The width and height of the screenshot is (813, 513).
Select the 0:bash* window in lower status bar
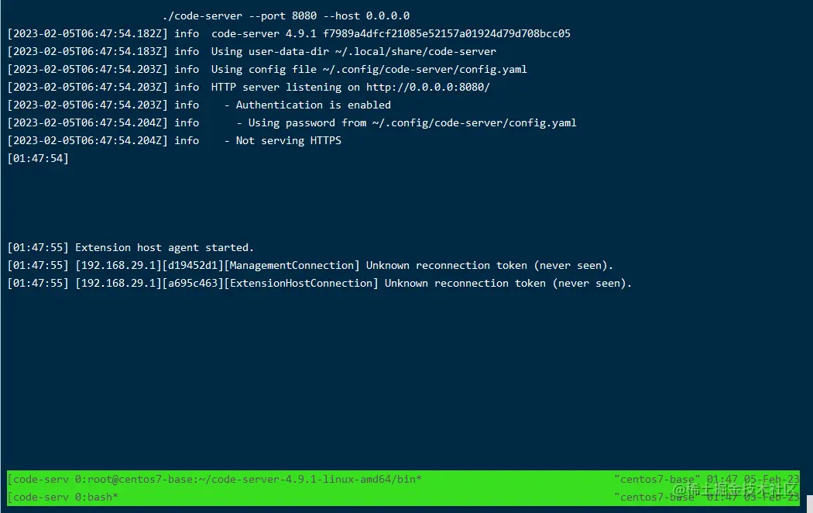click(x=96, y=497)
